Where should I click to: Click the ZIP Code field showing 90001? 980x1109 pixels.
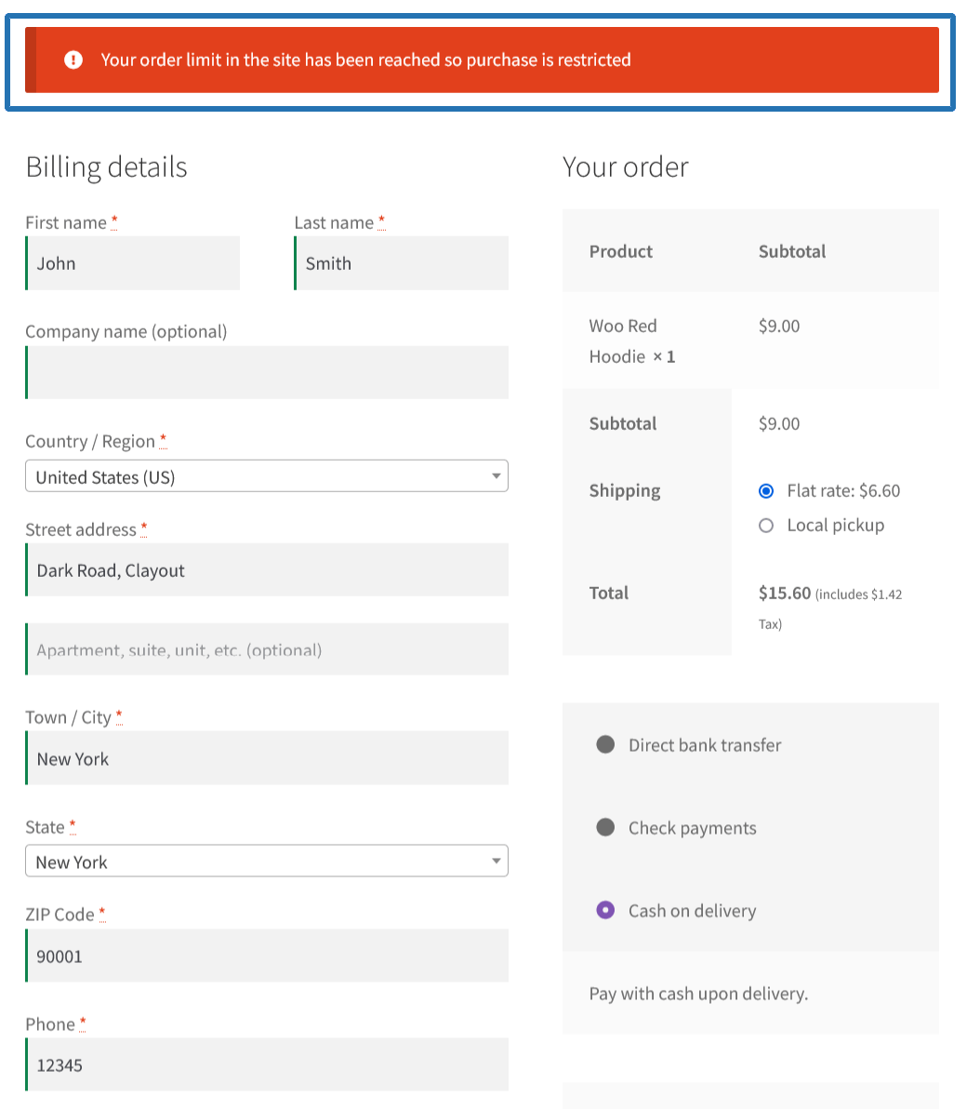(x=267, y=955)
